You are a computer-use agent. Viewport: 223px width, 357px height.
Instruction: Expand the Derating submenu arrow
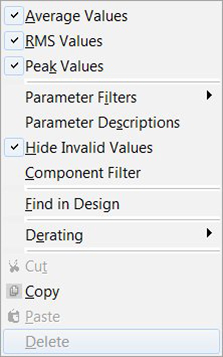tap(209, 233)
